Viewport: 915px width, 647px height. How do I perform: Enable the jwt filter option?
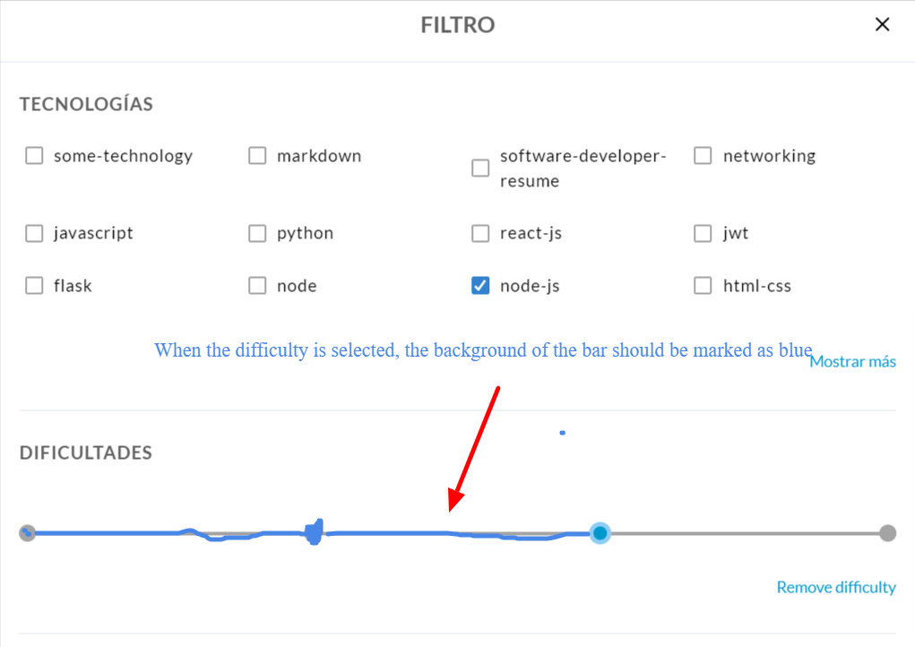703,233
